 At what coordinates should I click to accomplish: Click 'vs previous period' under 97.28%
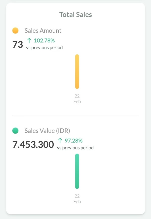point(75,148)
